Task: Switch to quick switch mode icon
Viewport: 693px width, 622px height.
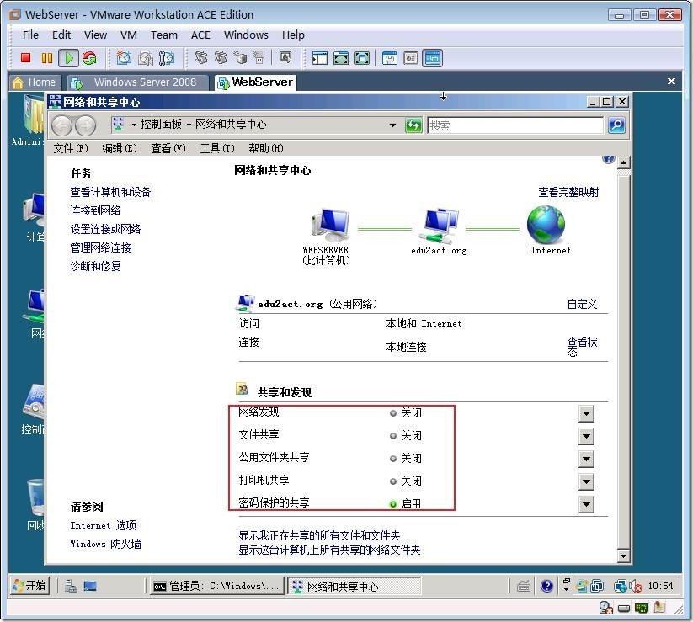Action: (362, 58)
